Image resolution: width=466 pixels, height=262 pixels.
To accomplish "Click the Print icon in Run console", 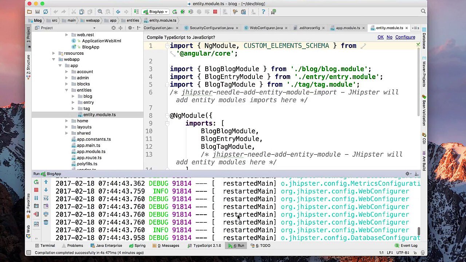I will pyautogui.click(x=46, y=214).
